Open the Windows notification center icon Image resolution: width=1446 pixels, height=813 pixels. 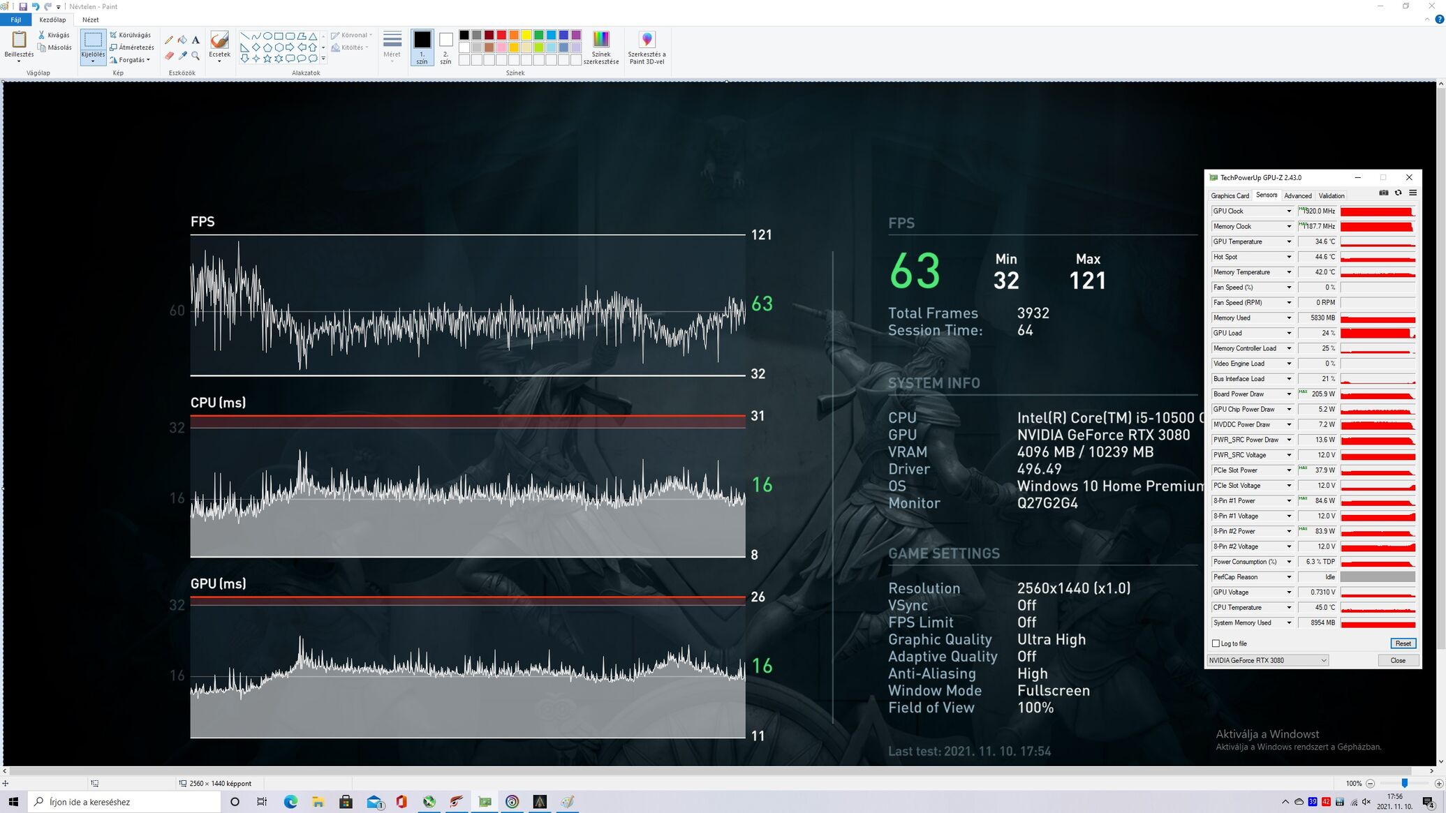(1428, 803)
